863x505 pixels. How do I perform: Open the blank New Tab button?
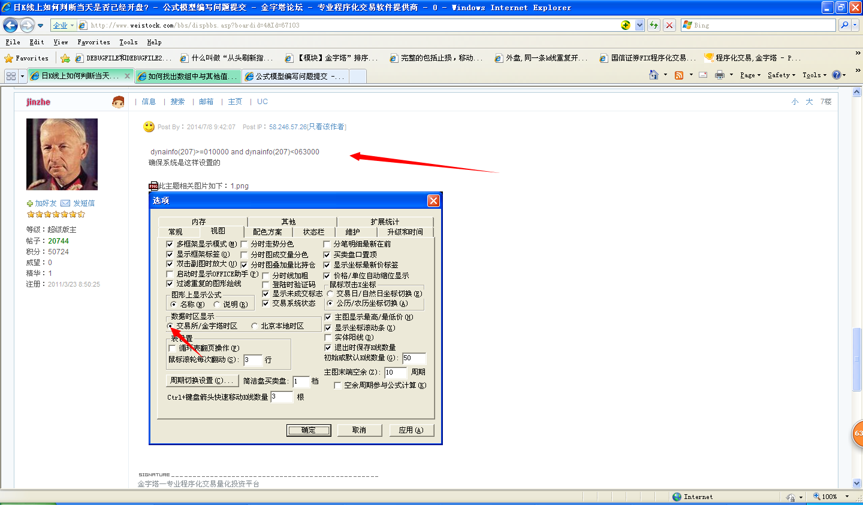(x=357, y=76)
